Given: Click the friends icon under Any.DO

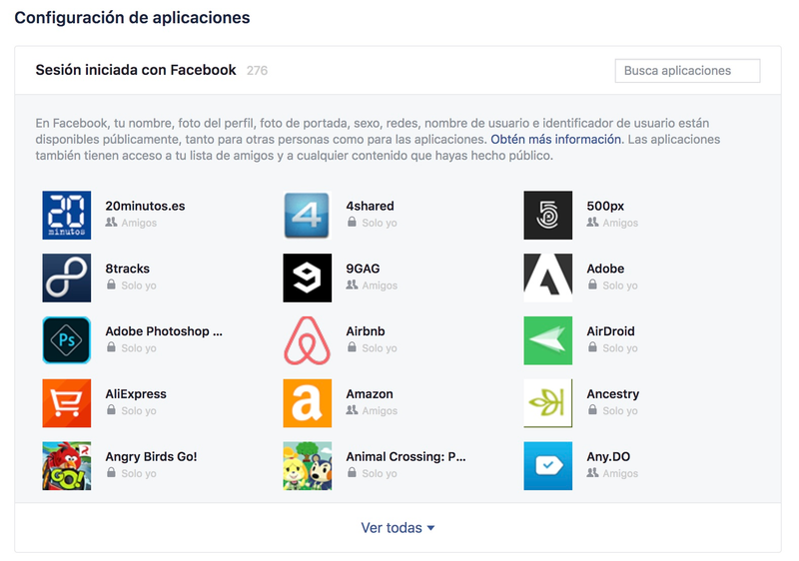Looking at the screenshot, I should click(x=592, y=472).
